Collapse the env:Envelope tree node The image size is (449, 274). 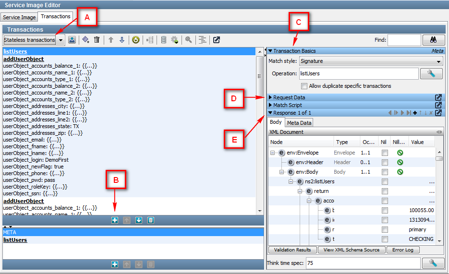pyautogui.click(x=272, y=153)
